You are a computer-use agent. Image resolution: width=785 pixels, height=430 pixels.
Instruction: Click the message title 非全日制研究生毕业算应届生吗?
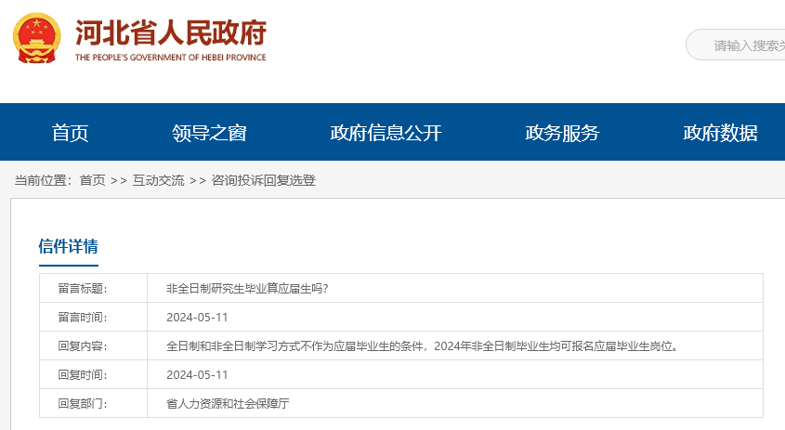pos(247,288)
